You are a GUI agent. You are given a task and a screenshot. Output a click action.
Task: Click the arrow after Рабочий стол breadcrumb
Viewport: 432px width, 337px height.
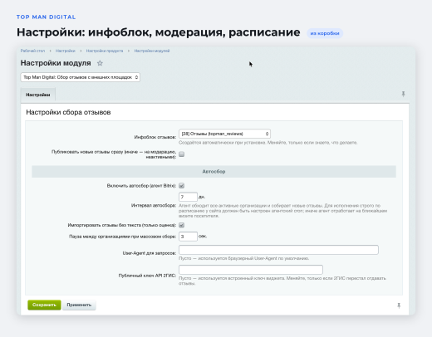click(50, 51)
